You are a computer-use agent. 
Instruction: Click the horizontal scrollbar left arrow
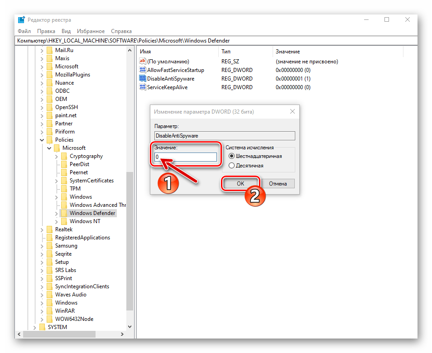[x=19, y=334]
